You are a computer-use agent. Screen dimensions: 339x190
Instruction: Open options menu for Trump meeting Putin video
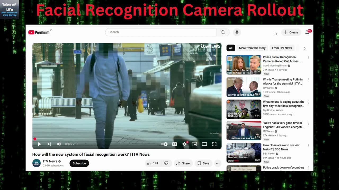(x=308, y=80)
